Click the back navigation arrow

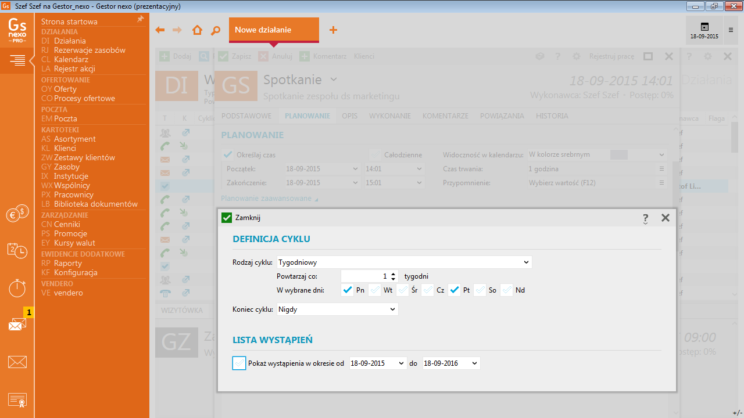[x=160, y=30]
